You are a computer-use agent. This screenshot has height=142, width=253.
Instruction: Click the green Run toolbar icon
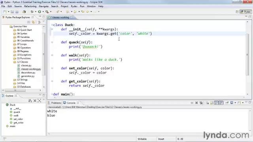[x=40, y=12]
